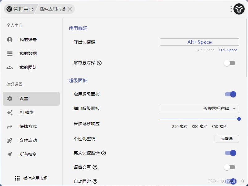
Task: Click the 设置 gear icon
Action: tap(10, 99)
